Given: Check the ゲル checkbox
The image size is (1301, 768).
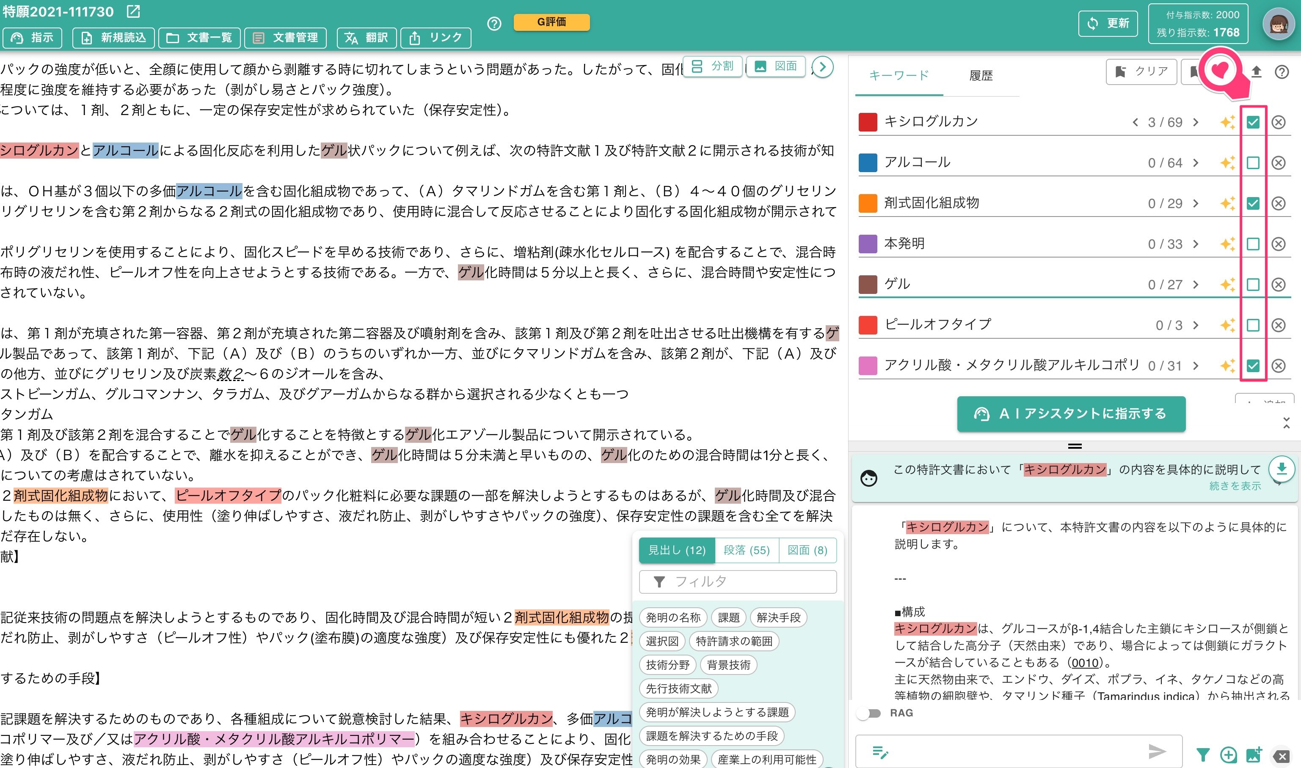Looking at the screenshot, I should (1252, 284).
